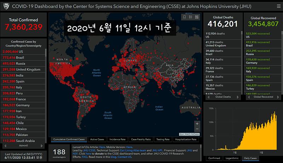Select the Logarithmic chart tab
The width and height of the screenshot is (283, 163).
[232, 158]
